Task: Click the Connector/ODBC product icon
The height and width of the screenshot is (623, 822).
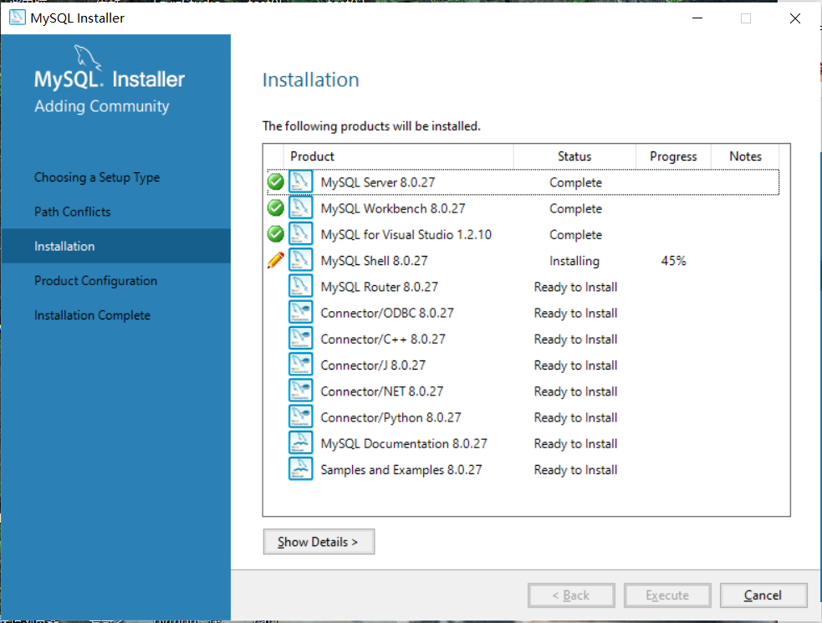Action: point(301,312)
